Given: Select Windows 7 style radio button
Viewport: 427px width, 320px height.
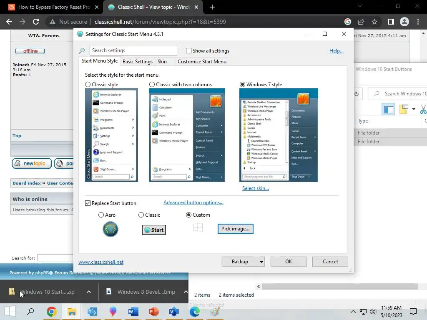Looking at the screenshot, I should coord(242,85).
